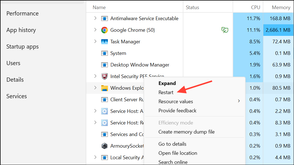
Task: Expand the Local Security Authority row
Action: [95, 157]
